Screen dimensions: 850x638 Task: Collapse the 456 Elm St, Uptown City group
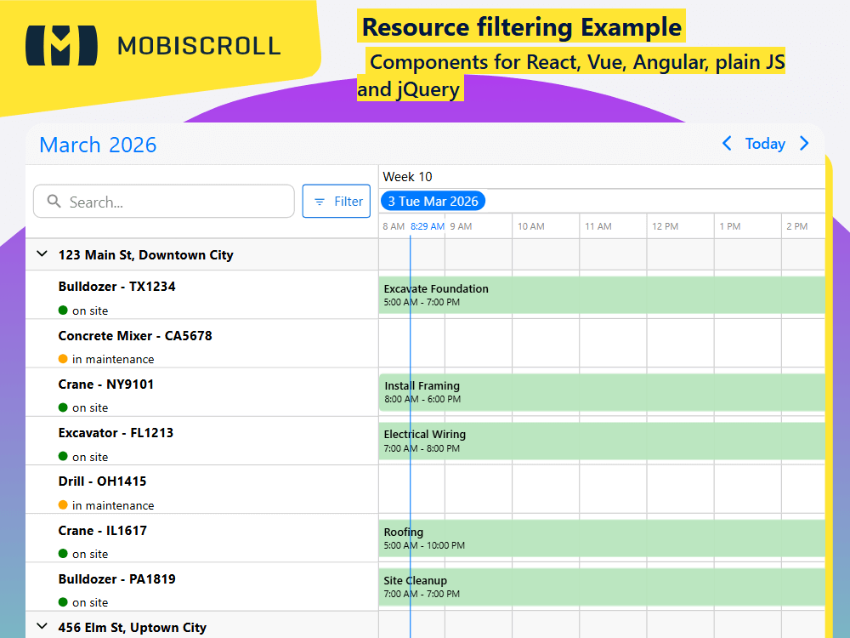(41, 628)
